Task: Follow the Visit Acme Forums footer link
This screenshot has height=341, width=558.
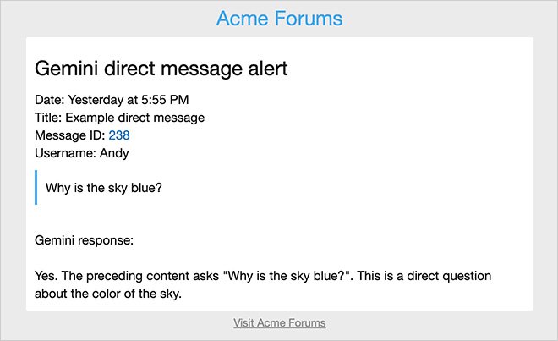Action: pyautogui.click(x=279, y=322)
